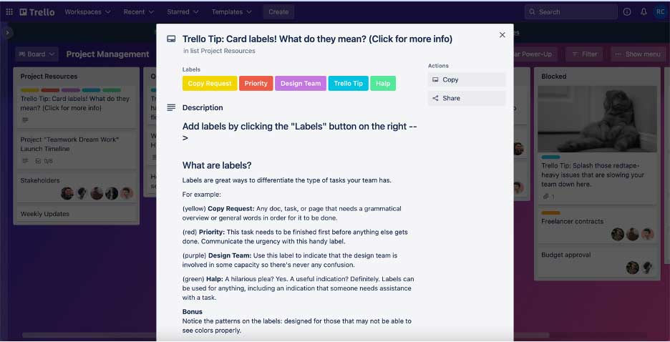Image resolution: width=670 pixels, height=342 pixels.
Task: Click the Project Resources list title
Action: tap(49, 77)
